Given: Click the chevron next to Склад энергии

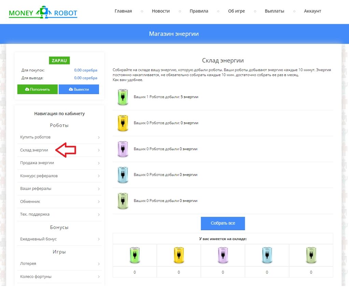Looking at the screenshot, I should click(99, 150).
